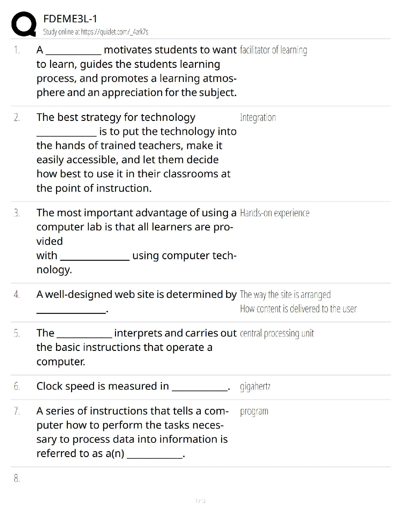Click the blank under the well-designed web site question
The image size is (401, 519).
click(x=71, y=310)
